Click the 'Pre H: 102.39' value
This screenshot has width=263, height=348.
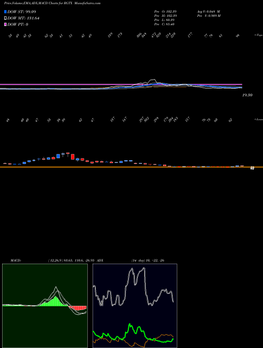point(165,16)
